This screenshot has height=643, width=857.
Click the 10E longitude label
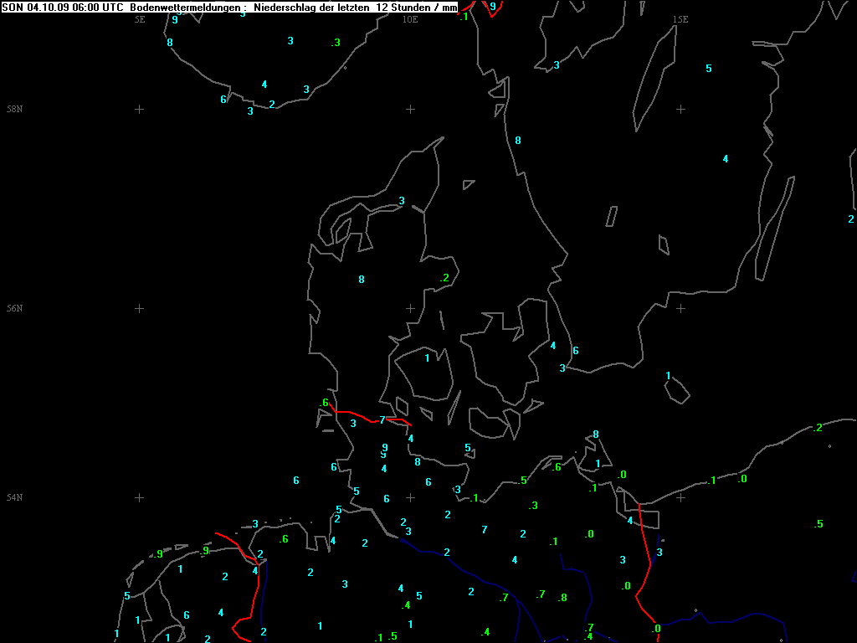410,19
